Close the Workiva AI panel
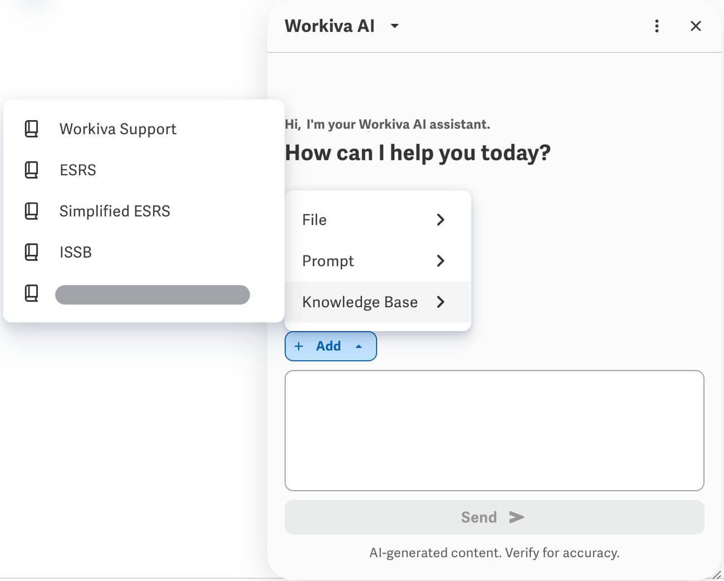 coord(696,26)
